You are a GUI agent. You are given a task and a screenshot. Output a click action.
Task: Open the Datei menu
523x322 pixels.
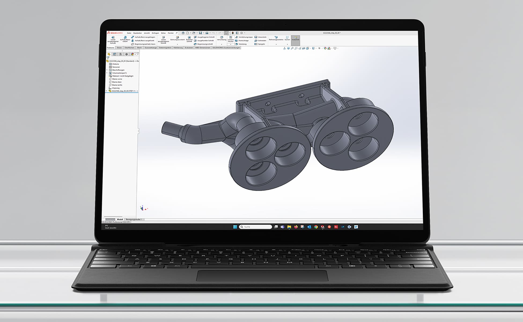click(x=129, y=33)
